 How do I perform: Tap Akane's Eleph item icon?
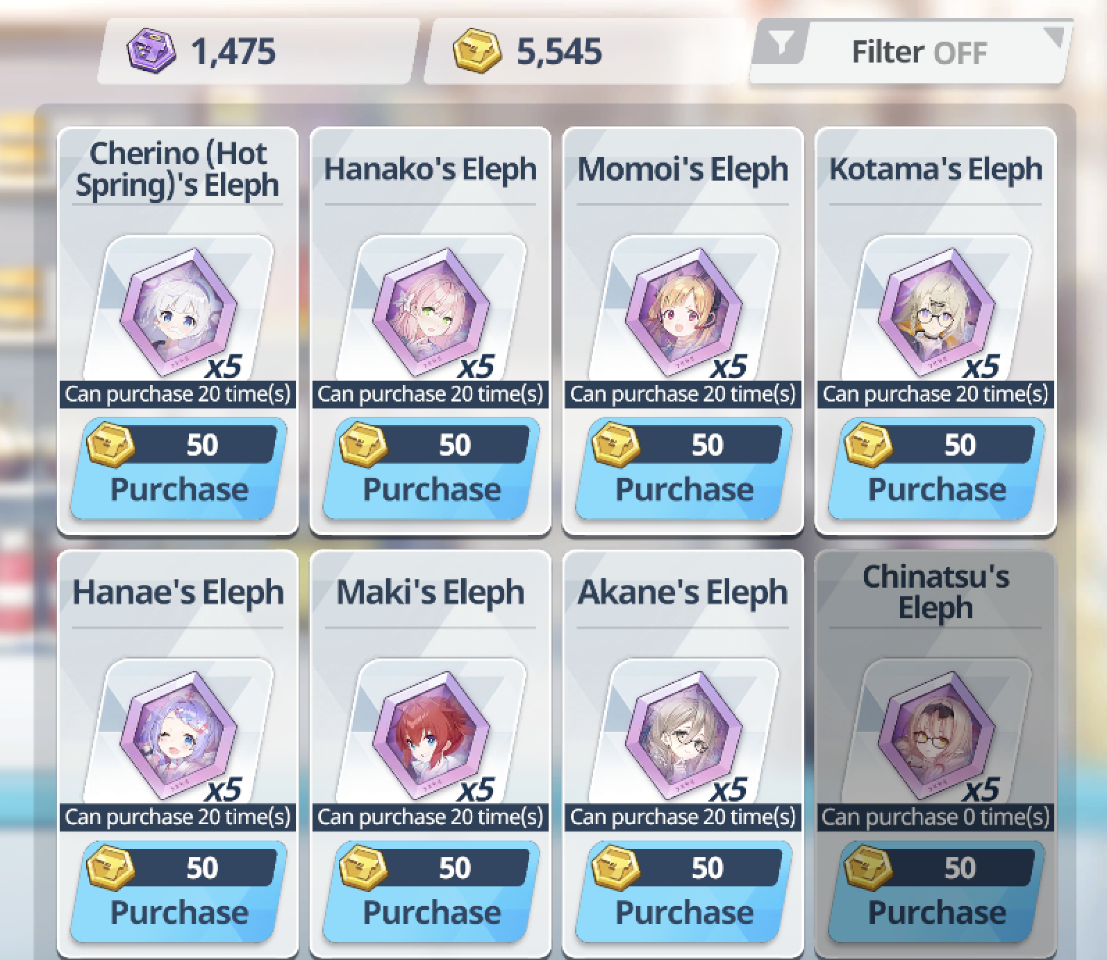pyautogui.click(x=683, y=731)
